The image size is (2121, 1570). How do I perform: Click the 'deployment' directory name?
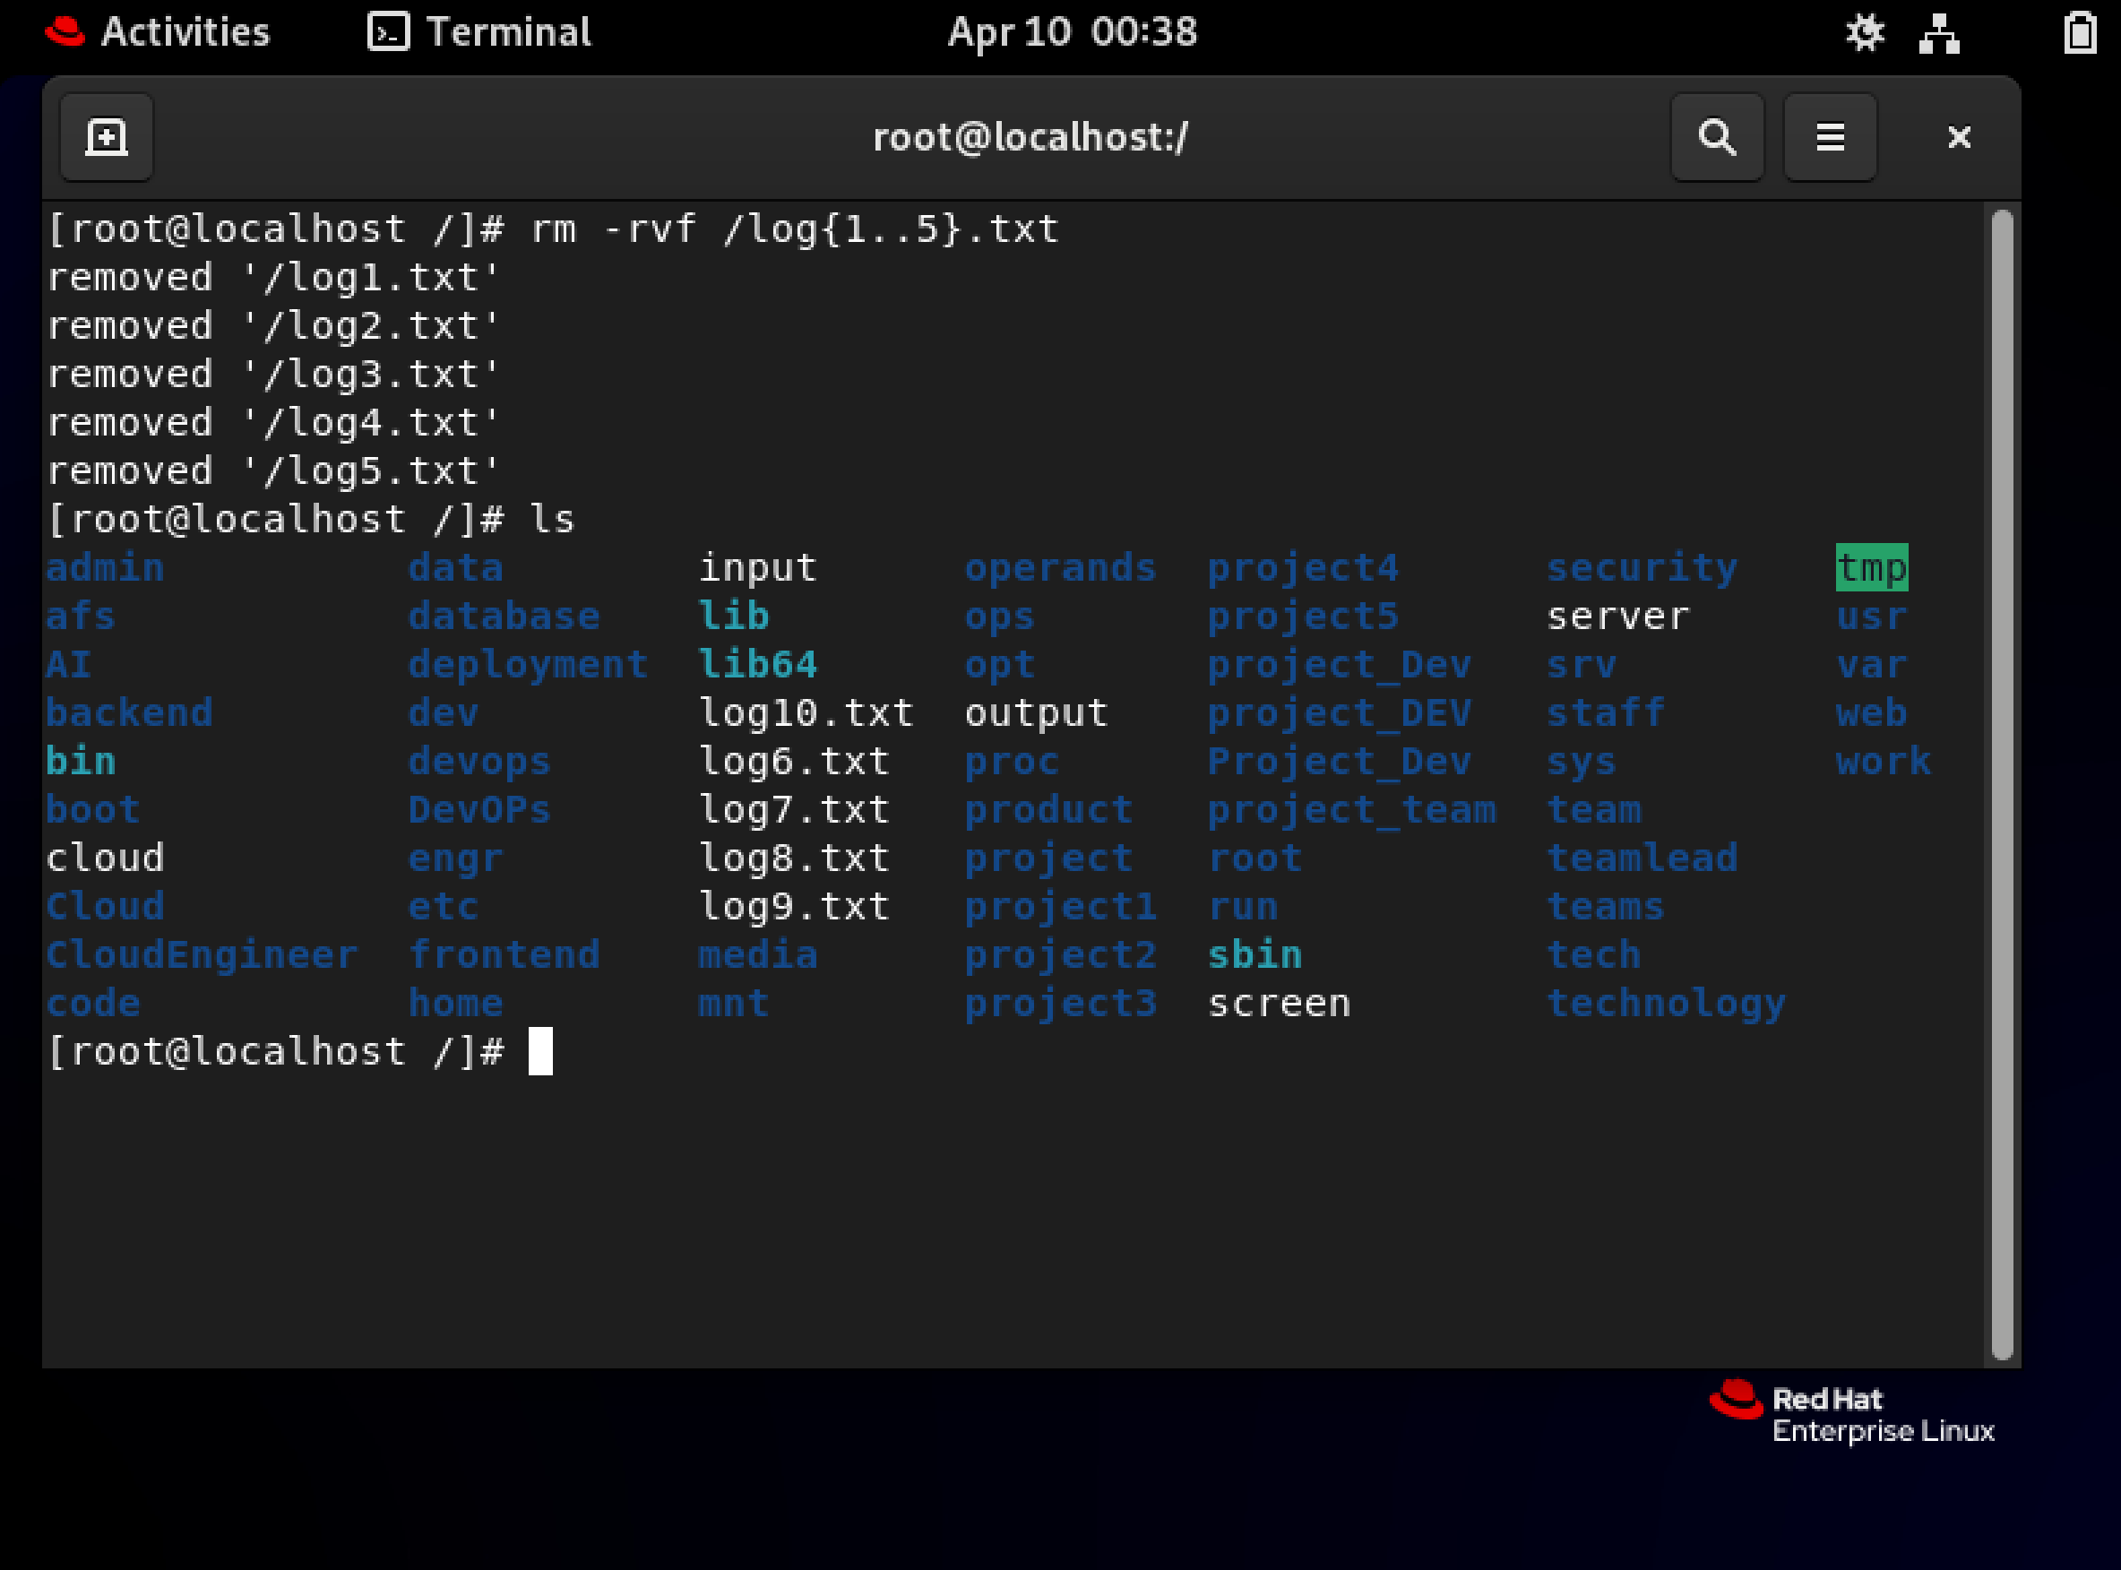pos(529,665)
